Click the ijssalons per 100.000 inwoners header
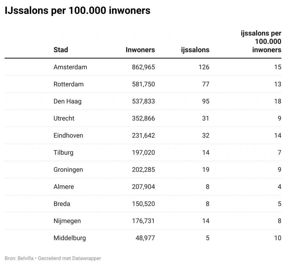The image size is (286, 266). (261, 42)
